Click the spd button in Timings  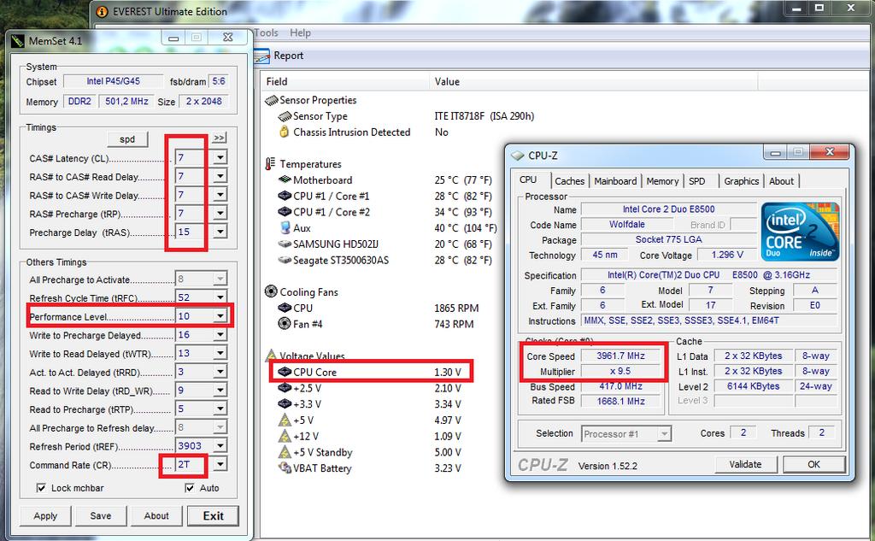(x=127, y=139)
